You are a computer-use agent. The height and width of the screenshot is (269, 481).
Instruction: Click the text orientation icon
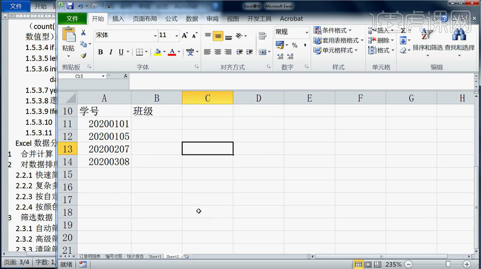point(239,36)
